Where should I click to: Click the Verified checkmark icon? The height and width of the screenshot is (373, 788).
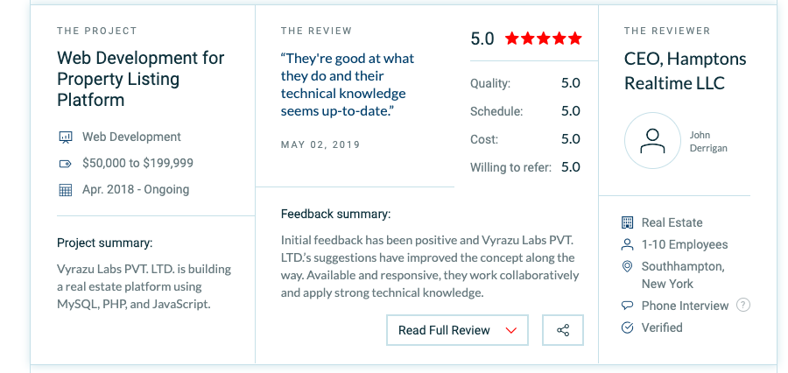point(627,328)
